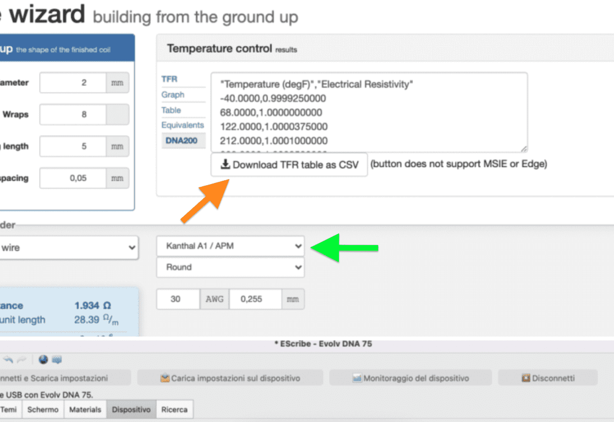Open the TFR tab in Temperature control
This screenshot has height=422, width=614.
tap(169, 79)
